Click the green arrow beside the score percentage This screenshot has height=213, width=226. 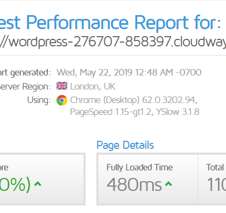tap(38, 184)
